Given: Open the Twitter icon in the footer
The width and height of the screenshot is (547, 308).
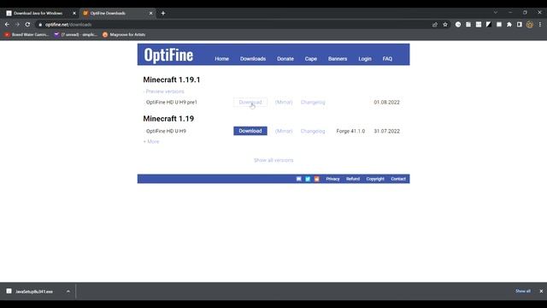Looking at the screenshot, I should [308, 179].
